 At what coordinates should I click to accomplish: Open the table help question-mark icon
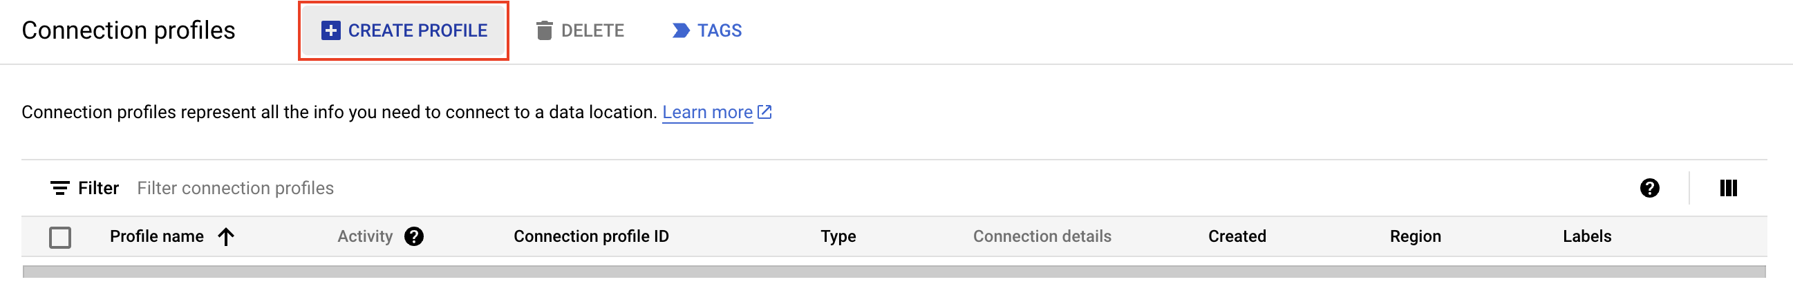(x=1649, y=188)
